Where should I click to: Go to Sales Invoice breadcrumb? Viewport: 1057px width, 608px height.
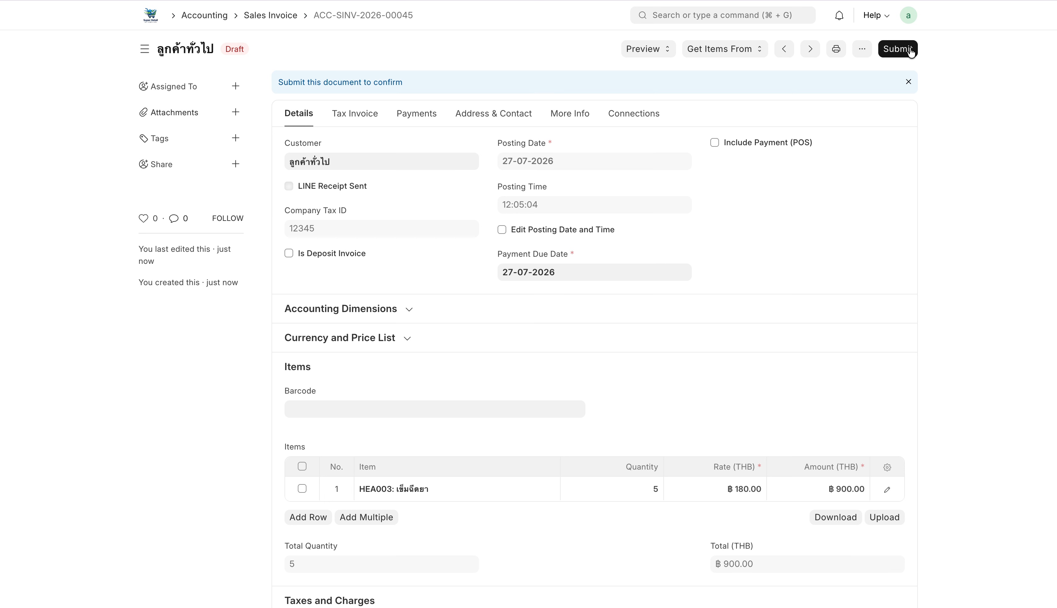tap(270, 15)
